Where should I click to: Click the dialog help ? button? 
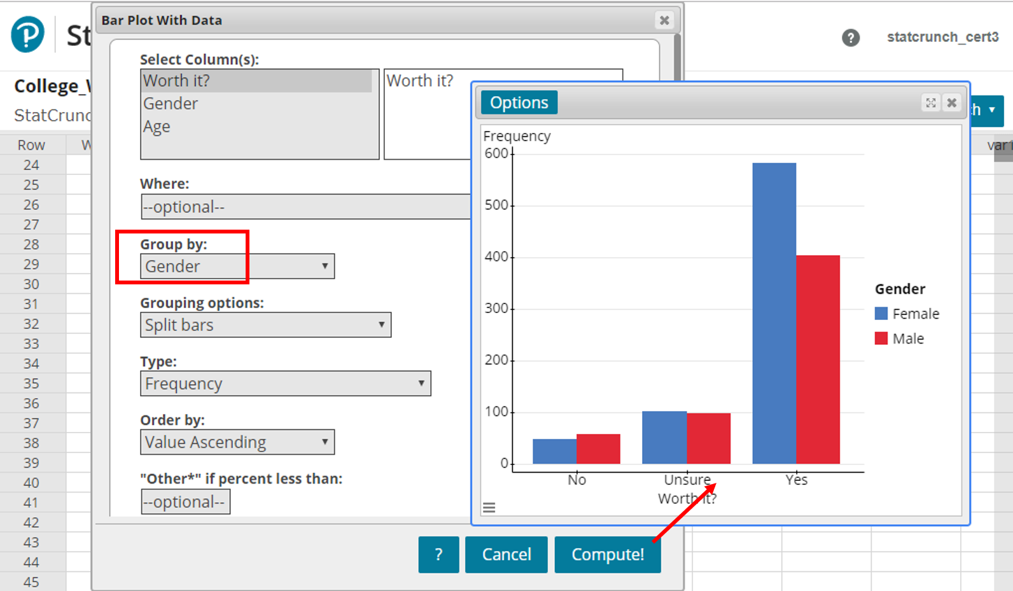pyautogui.click(x=438, y=555)
